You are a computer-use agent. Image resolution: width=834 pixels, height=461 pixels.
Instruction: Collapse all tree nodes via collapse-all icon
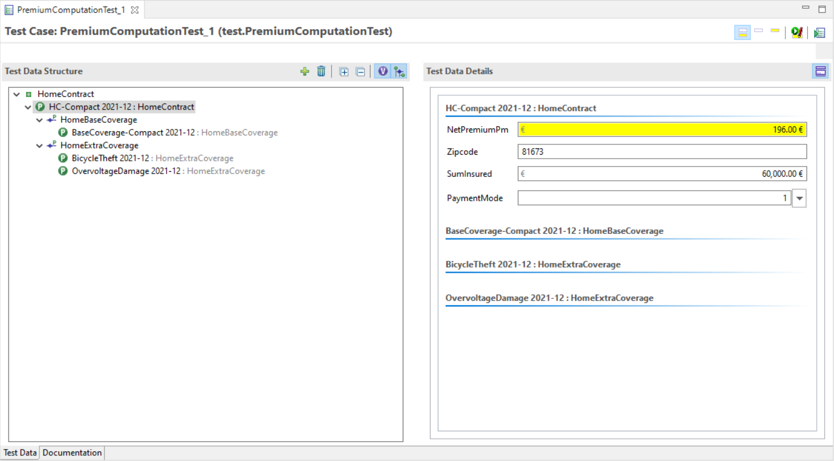pos(360,71)
